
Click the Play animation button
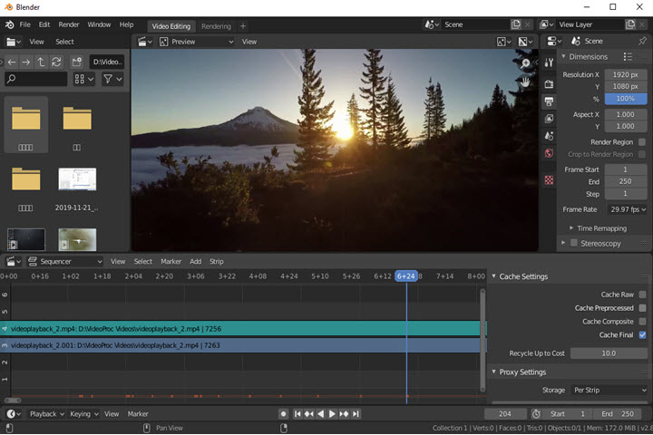332,414
